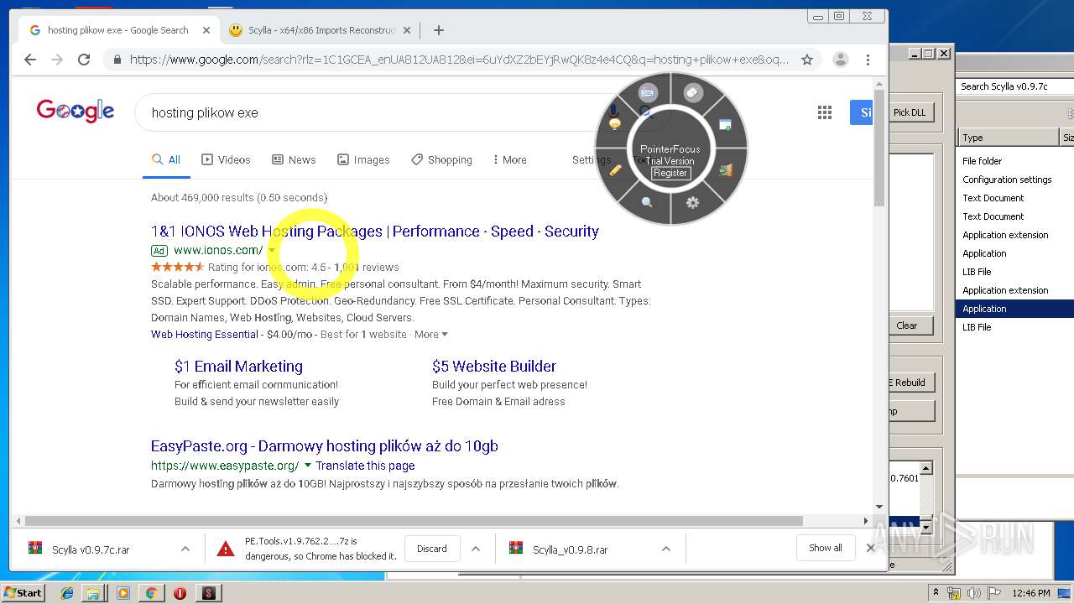1074x604 pixels.
Task: Go back in Chrome history
Action: (x=30, y=60)
